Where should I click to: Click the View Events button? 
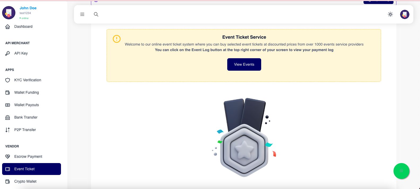click(244, 64)
